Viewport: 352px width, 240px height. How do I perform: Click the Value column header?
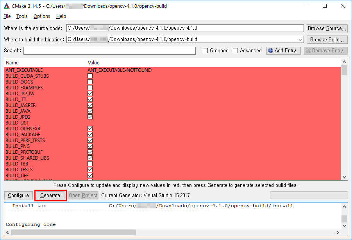213,63
